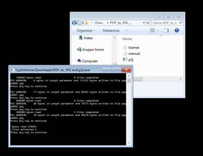Select Computer in the navigation pane
Screen dimensions: 203x156
pyautogui.click(x=90, y=61)
